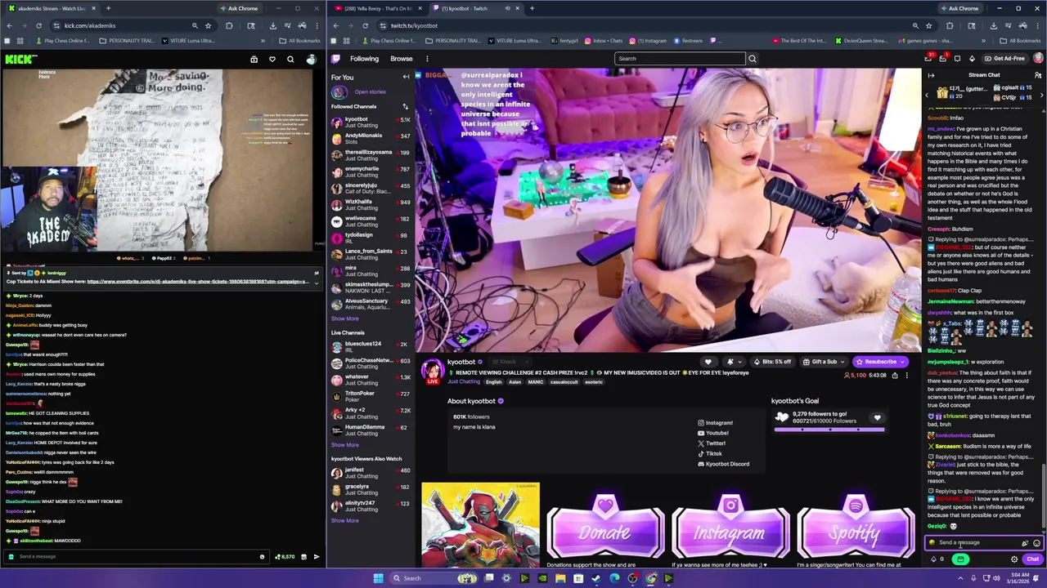Switch to the Yella Beezy browser tab
This screenshot has height=588, width=1047.
tap(380, 8)
